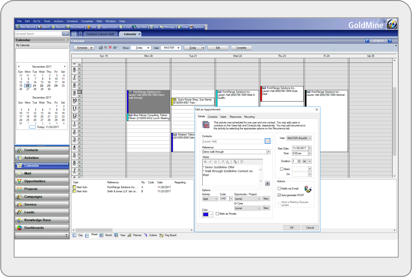
Task: Open the arrow next to the Today button
Action: click(203, 48)
